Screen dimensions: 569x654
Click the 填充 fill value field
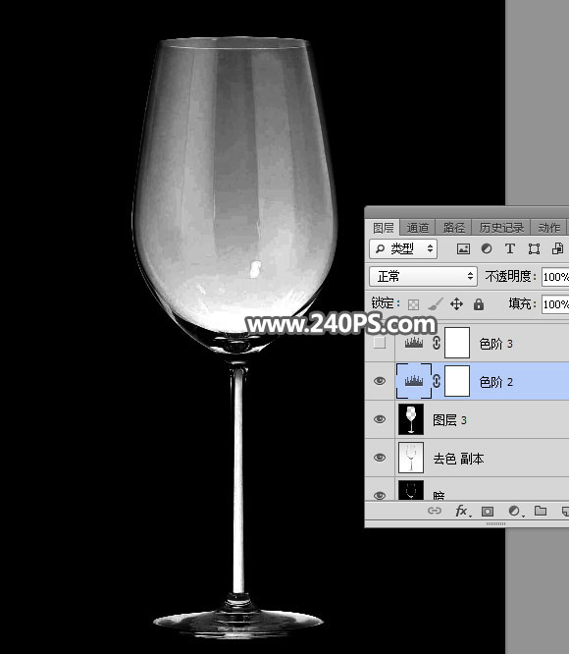tap(555, 304)
